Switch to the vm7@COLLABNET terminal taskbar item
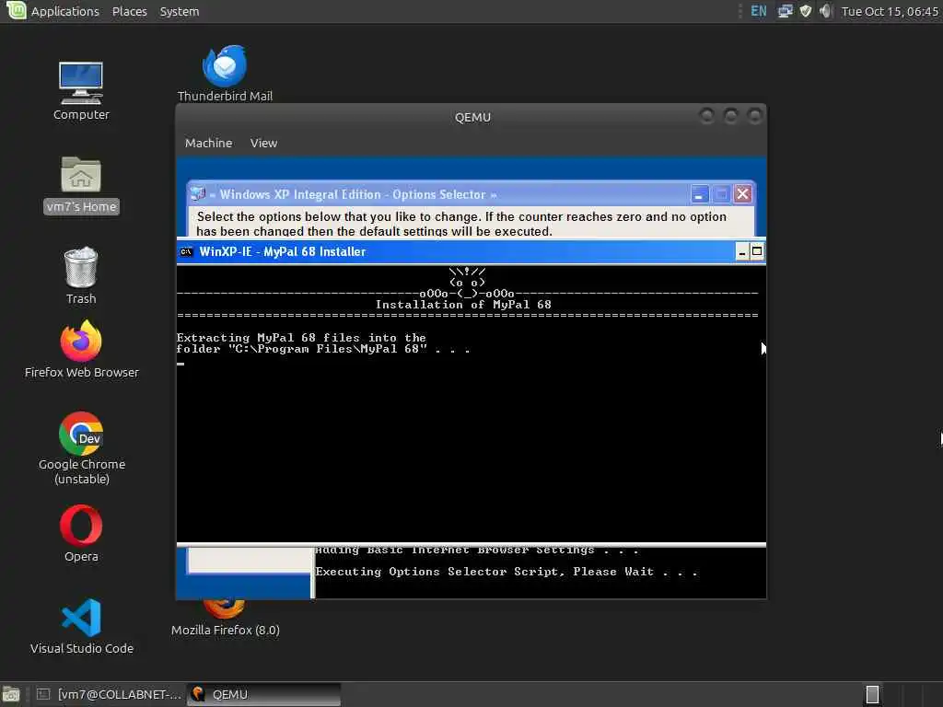This screenshot has height=707, width=943. point(110,694)
